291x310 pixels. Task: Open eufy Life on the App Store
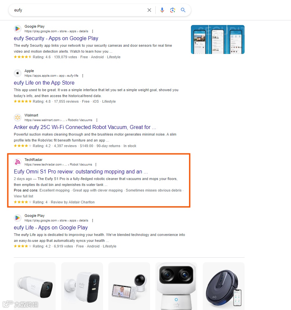[x=44, y=83]
